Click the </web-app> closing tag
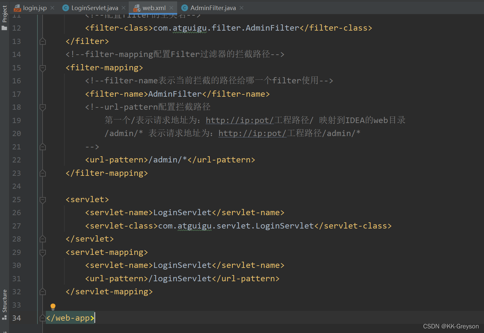The height and width of the screenshot is (333, 484). (70, 318)
